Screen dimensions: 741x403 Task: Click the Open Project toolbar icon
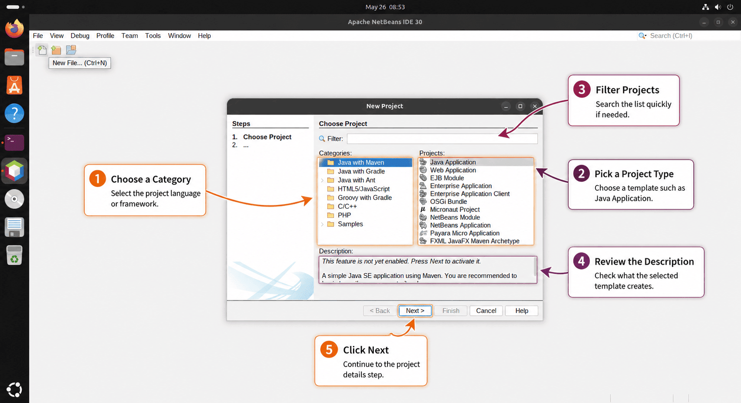(71, 50)
